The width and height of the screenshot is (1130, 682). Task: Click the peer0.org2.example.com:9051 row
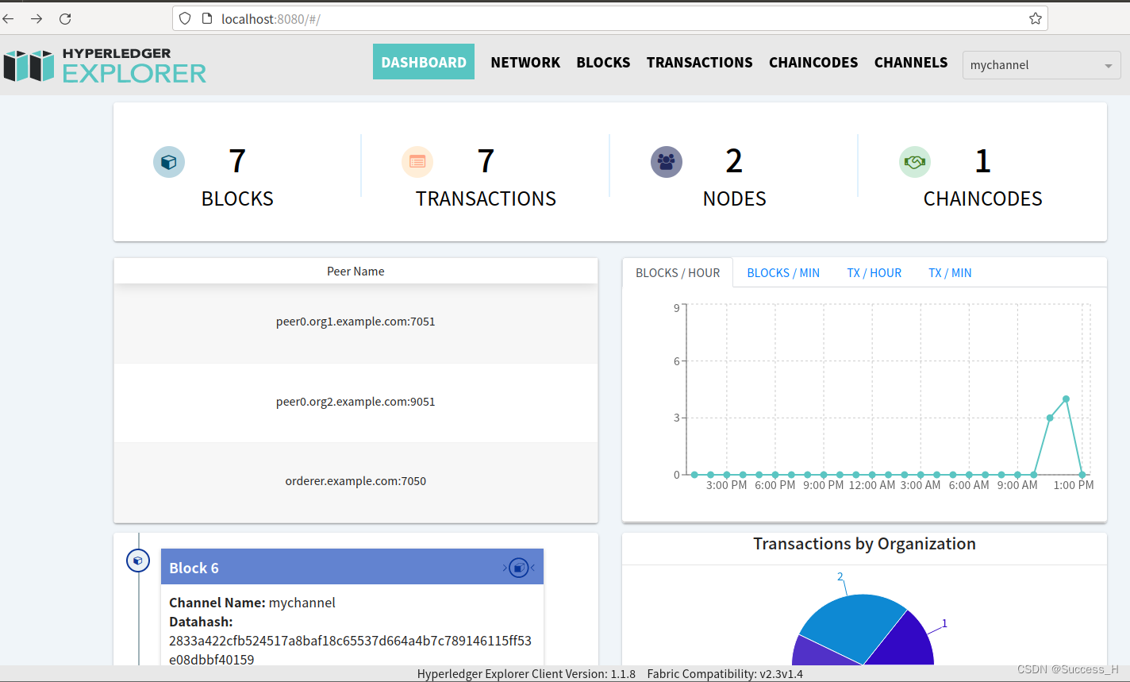pyautogui.click(x=356, y=402)
